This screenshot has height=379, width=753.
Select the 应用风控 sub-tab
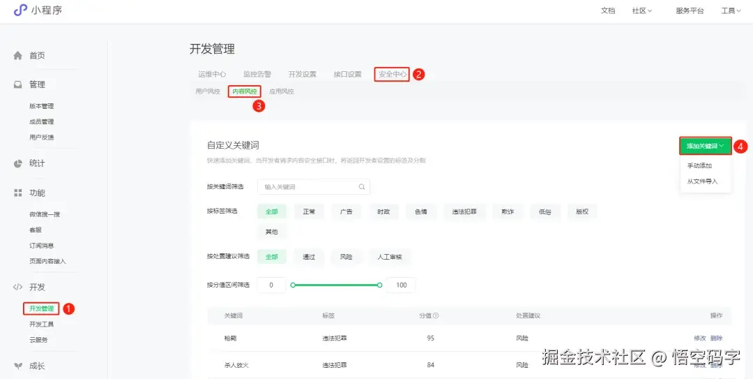pyautogui.click(x=282, y=91)
